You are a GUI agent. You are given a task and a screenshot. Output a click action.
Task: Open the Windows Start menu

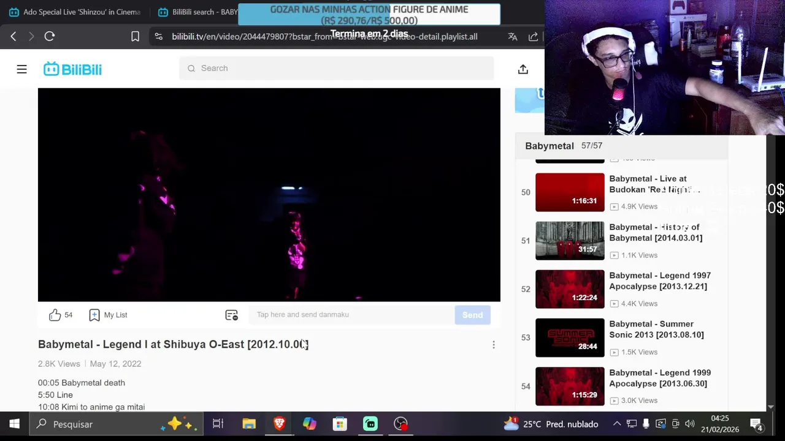coord(14,424)
